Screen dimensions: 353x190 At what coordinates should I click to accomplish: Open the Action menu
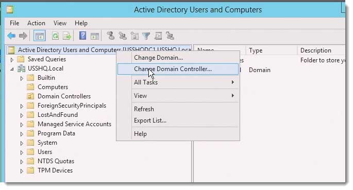(x=36, y=23)
